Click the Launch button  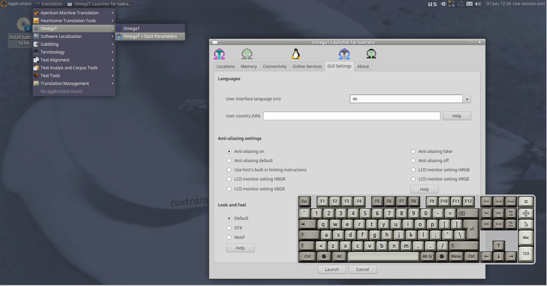tap(332, 270)
